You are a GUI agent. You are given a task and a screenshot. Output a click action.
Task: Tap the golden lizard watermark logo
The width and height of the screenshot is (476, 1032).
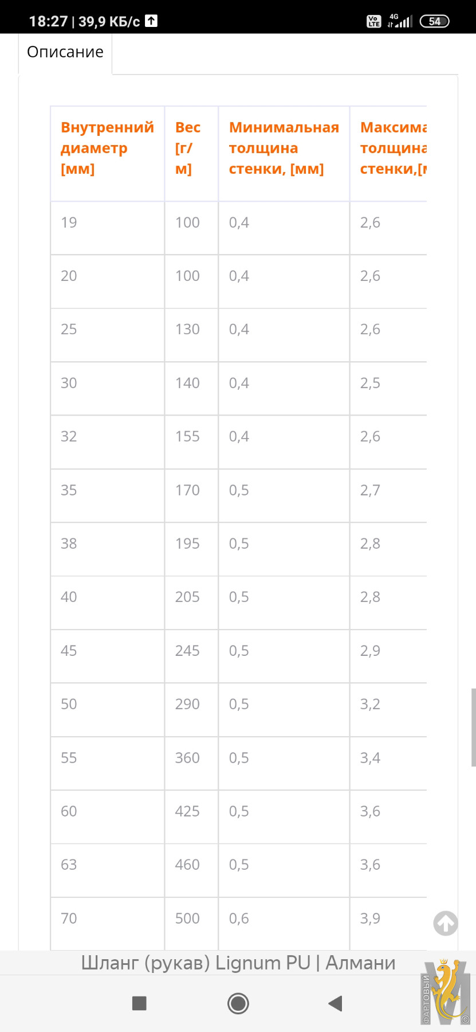[446, 991]
